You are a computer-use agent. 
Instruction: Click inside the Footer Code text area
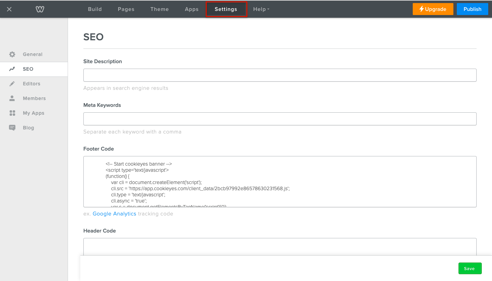280,182
